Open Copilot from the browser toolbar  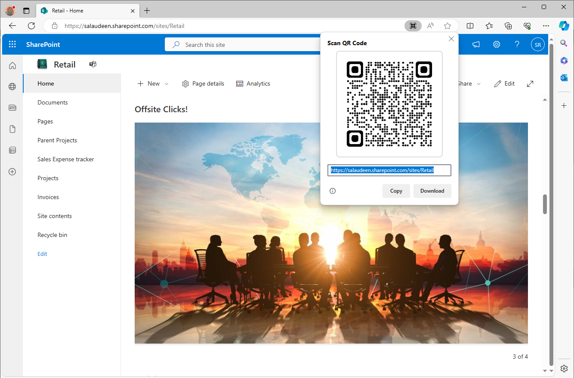(x=564, y=26)
